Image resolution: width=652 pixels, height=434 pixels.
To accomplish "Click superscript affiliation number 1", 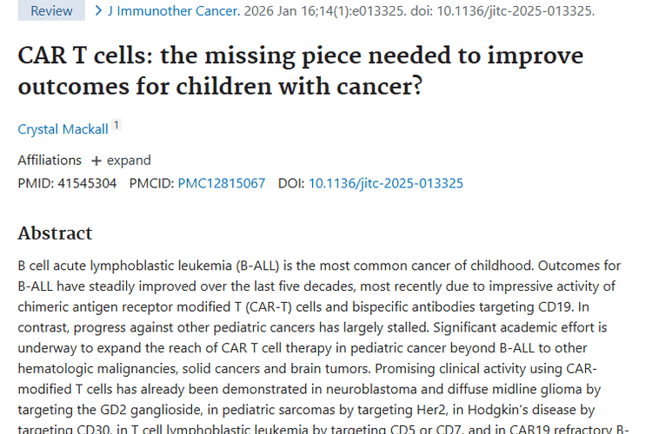I will [116, 126].
